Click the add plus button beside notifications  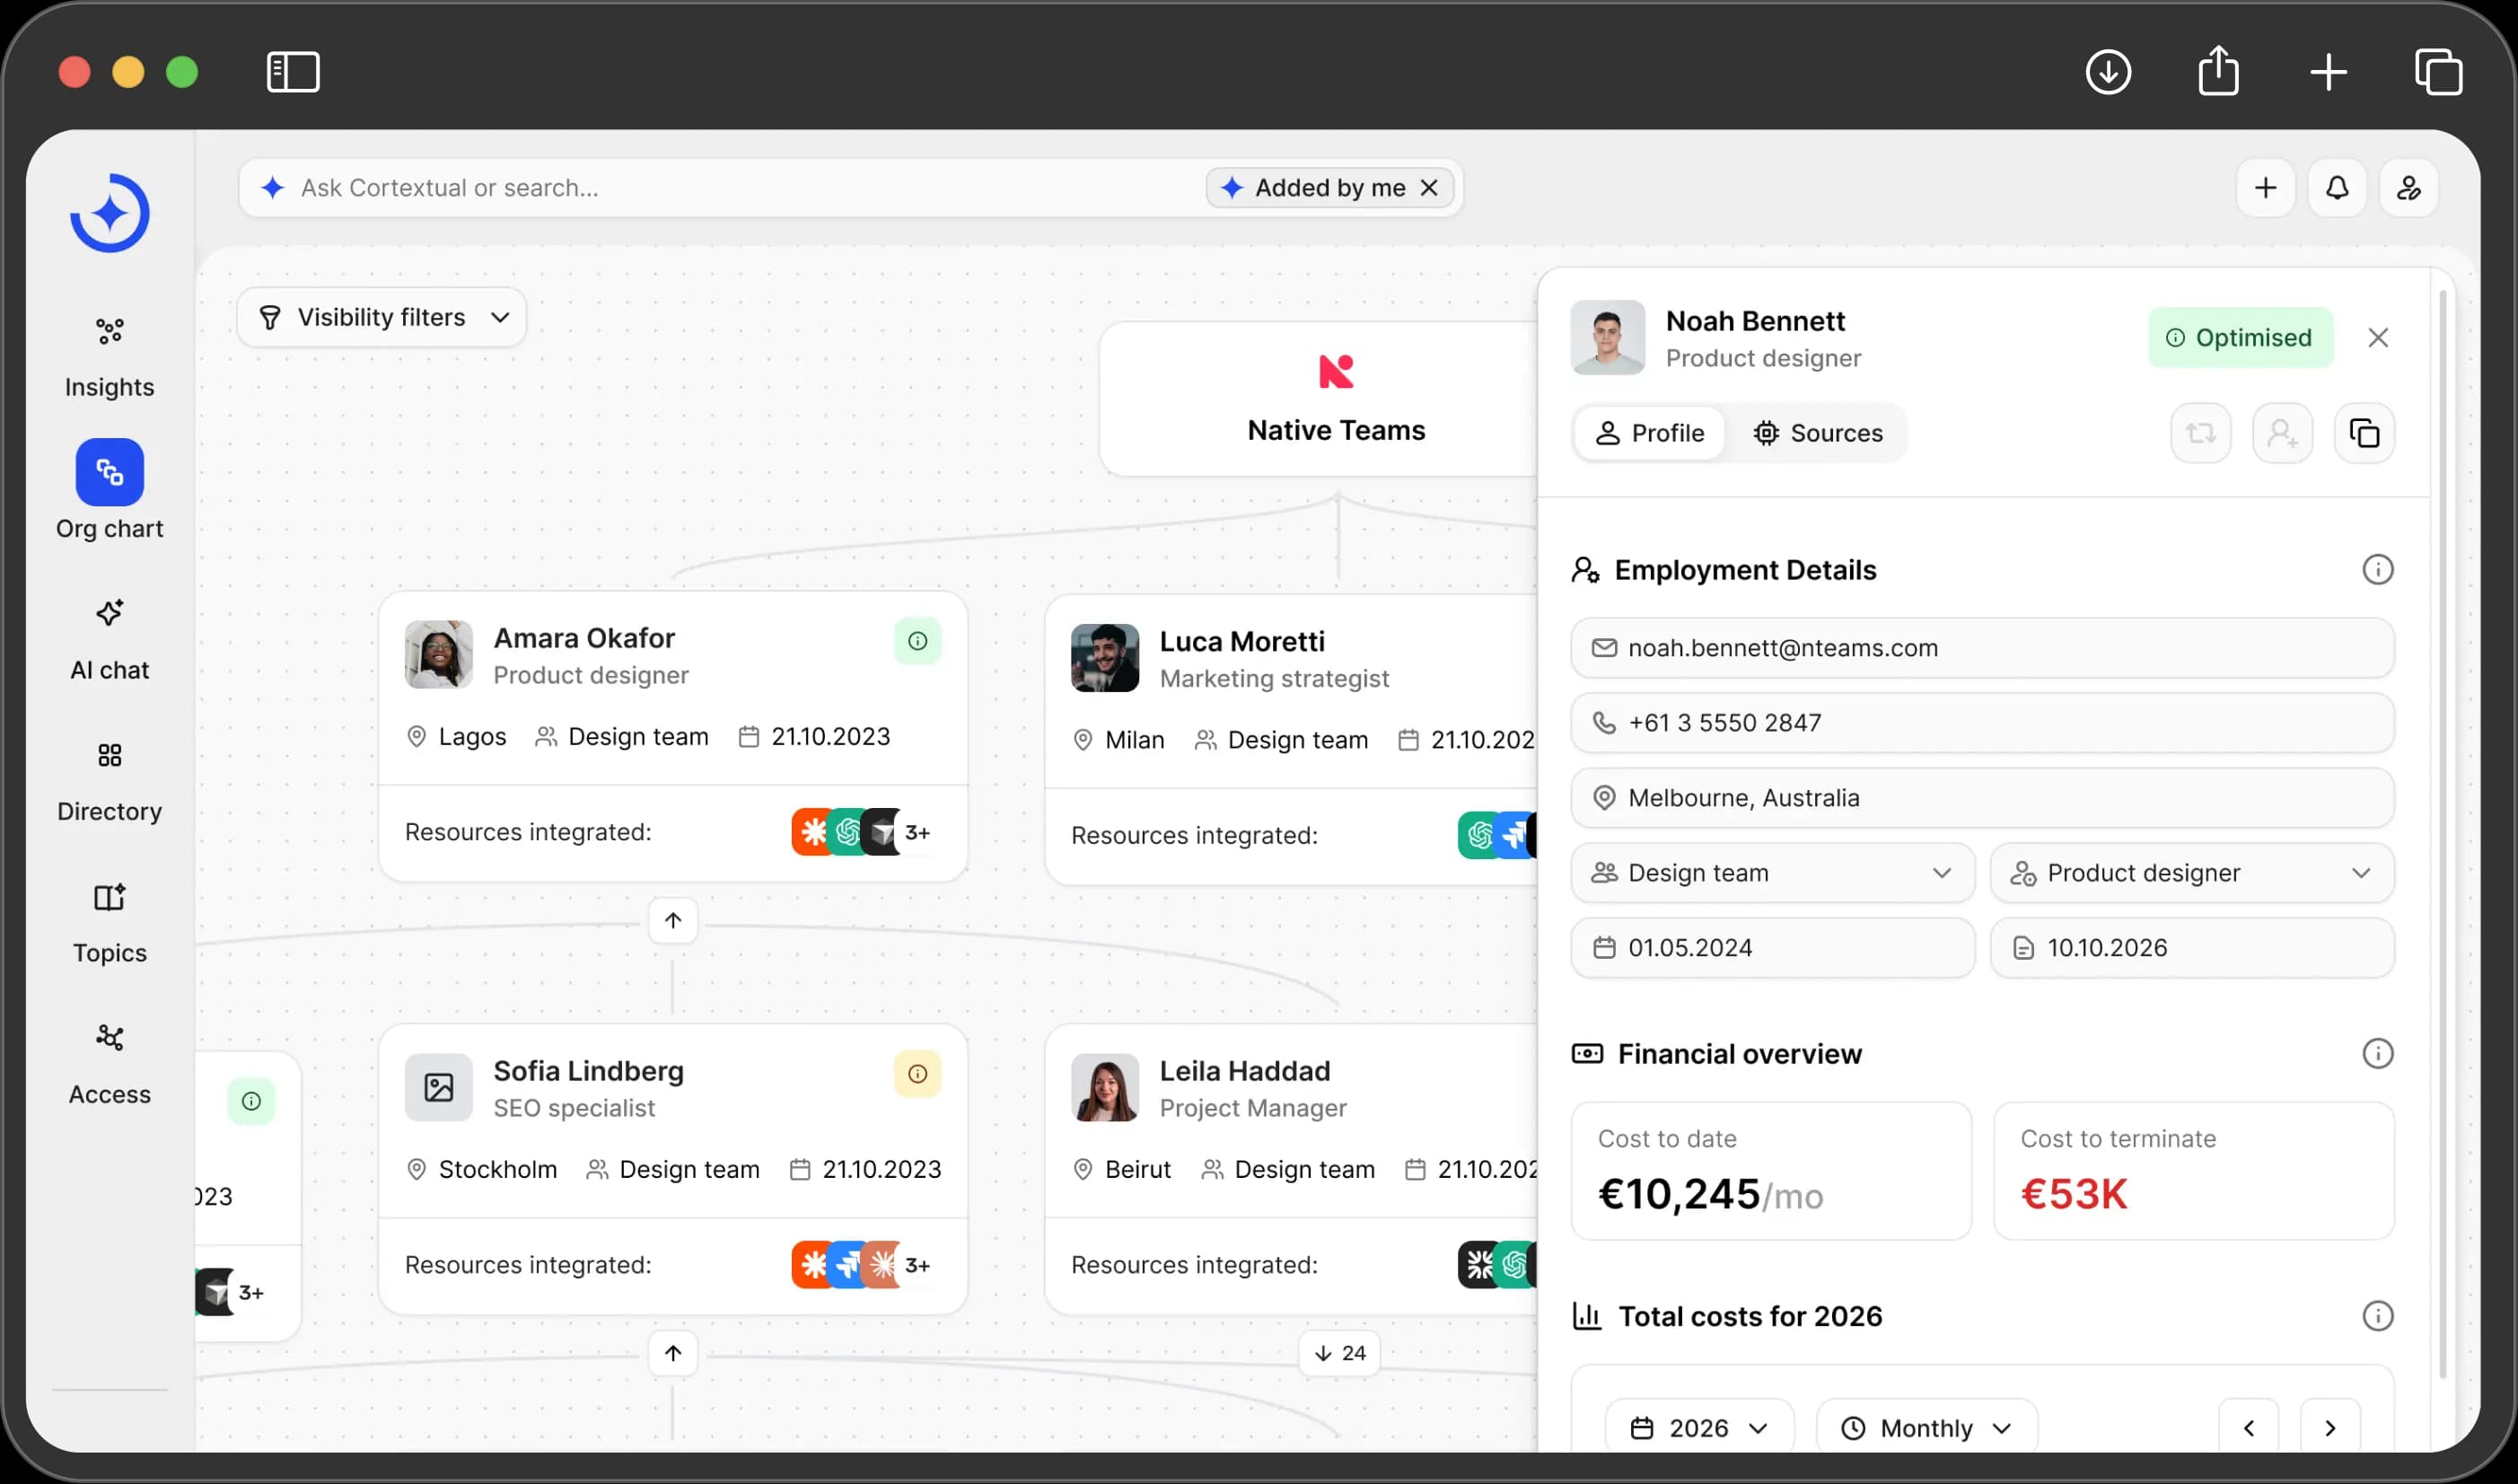tap(2265, 187)
